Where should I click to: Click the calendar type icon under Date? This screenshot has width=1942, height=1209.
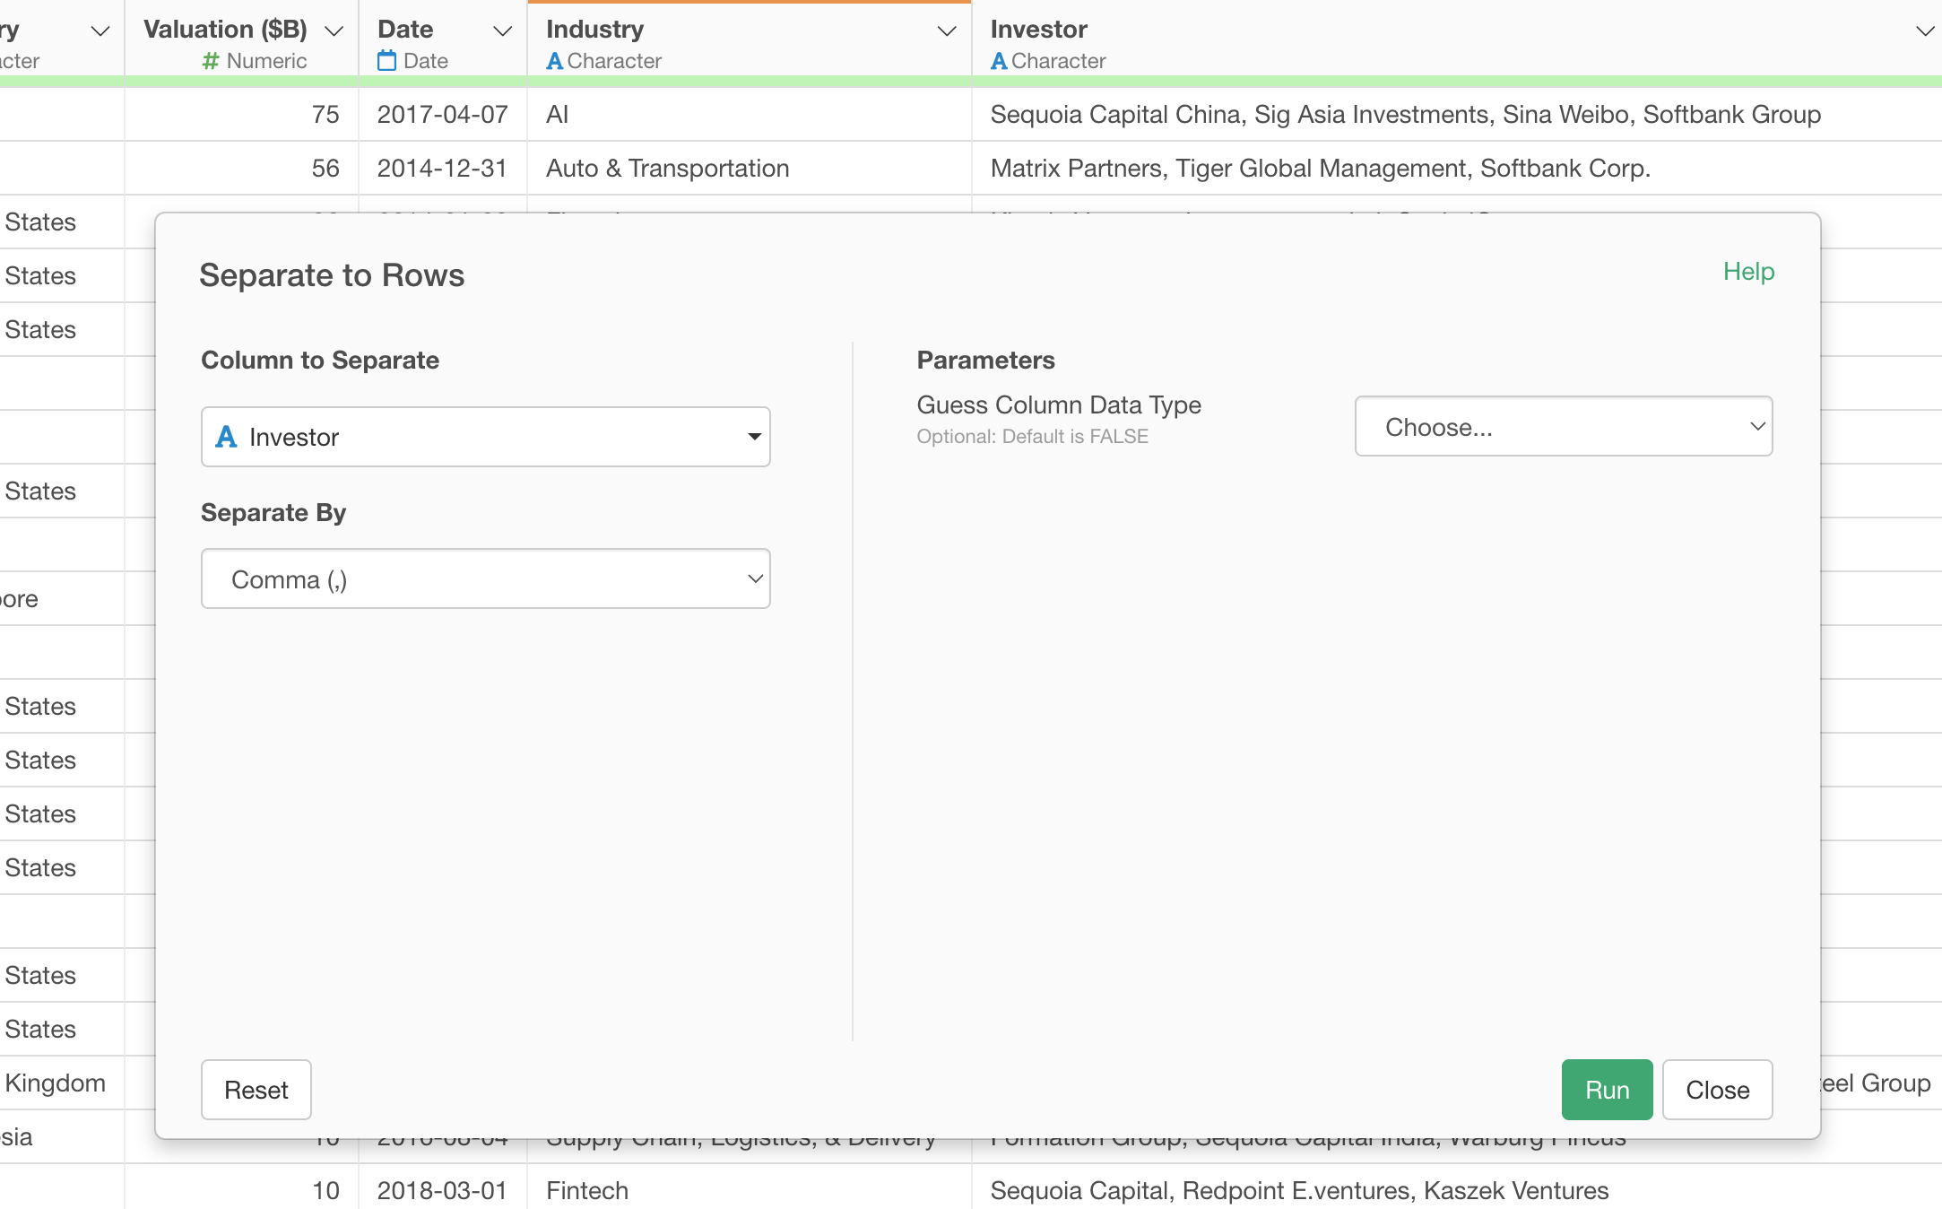click(x=386, y=61)
